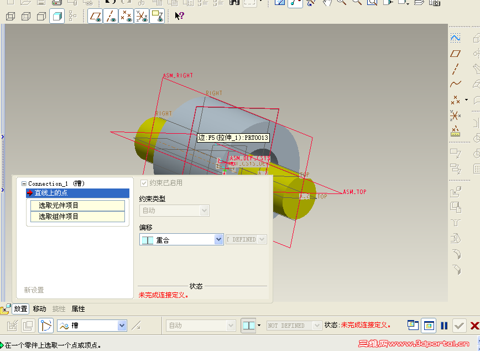Open the NOT DEFINED dashboard dropdown

[294, 325]
